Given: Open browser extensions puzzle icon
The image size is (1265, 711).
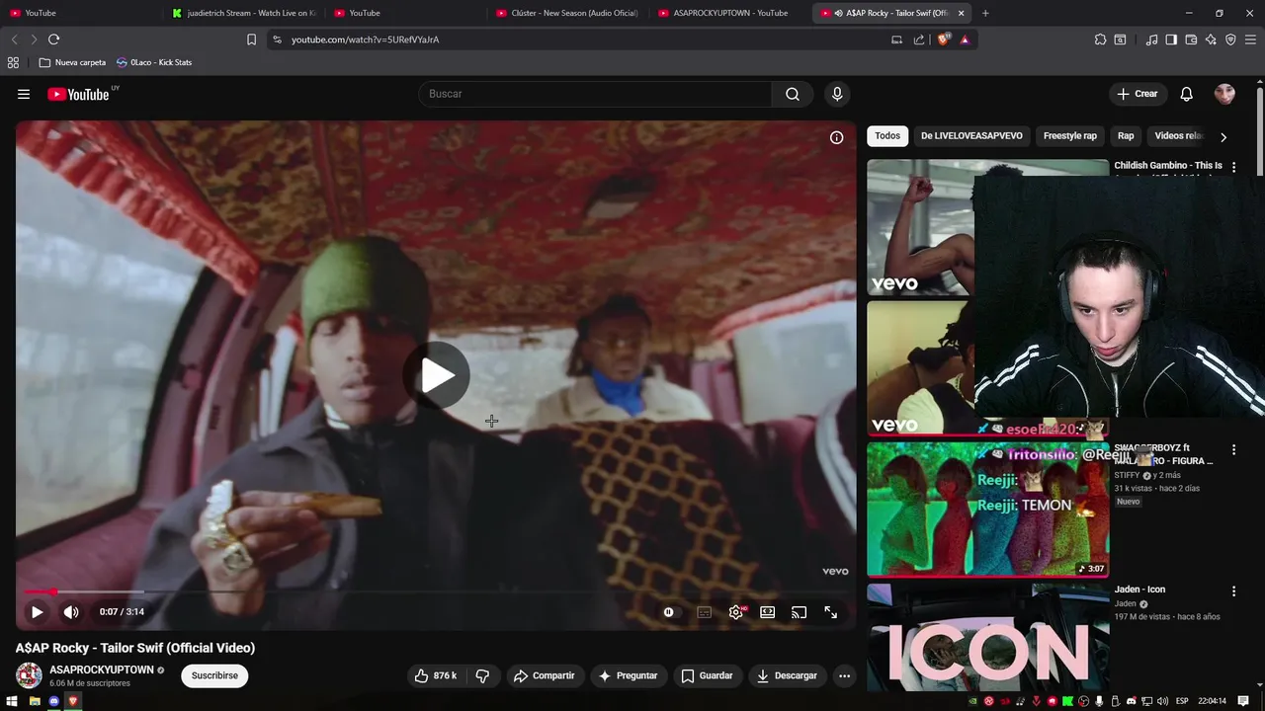Looking at the screenshot, I should (1100, 39).
